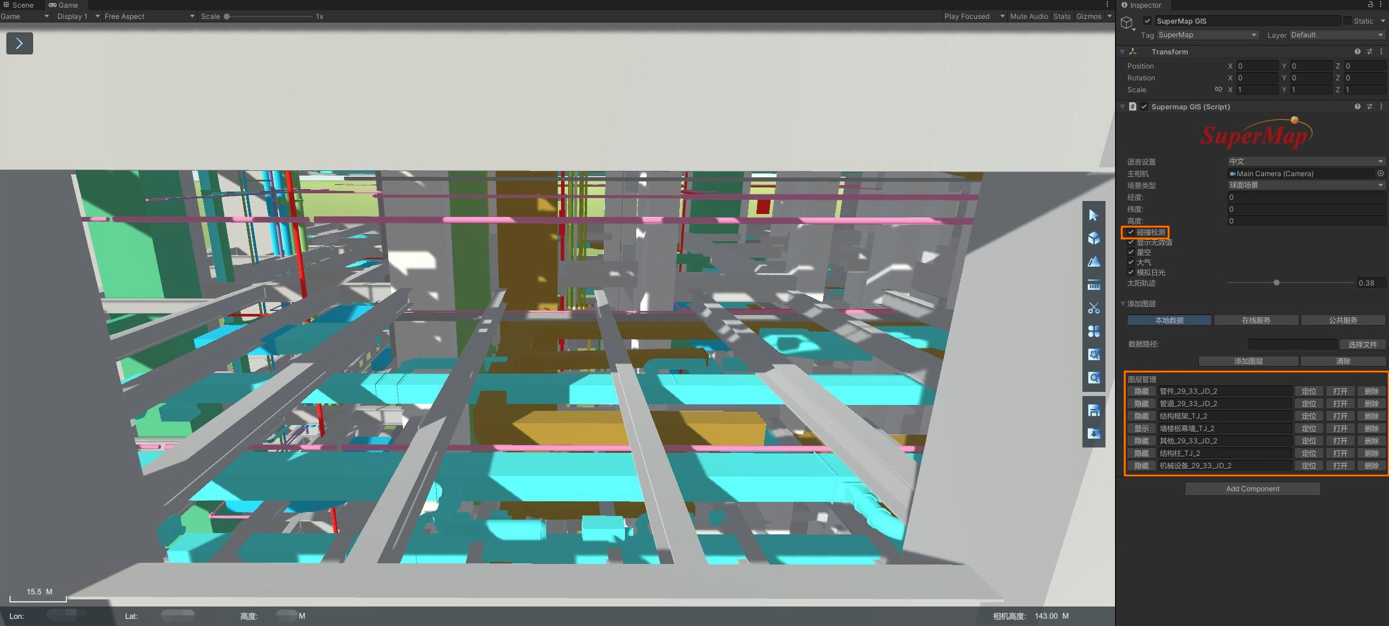This screenshot has height=626, width=1389.
Task: Open the Play Focused dropdown
Action: 974,17
